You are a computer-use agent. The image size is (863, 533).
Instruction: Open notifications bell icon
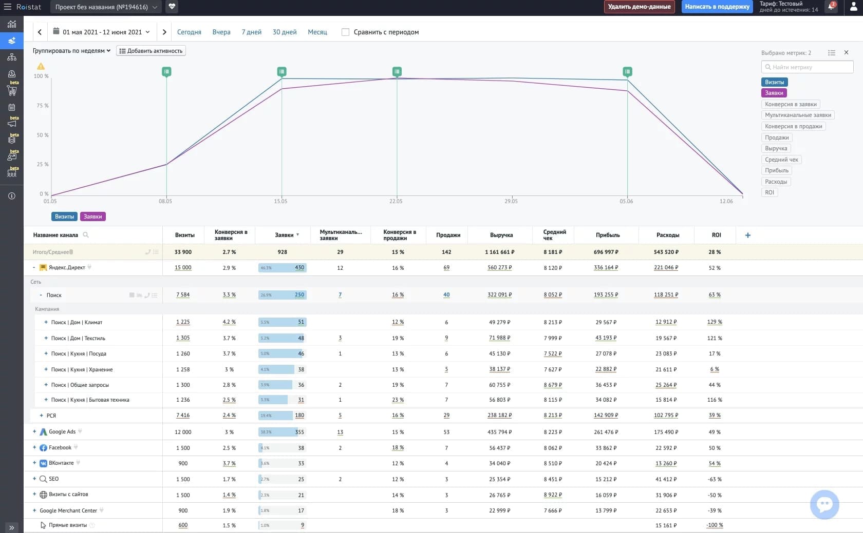(831, 7)
